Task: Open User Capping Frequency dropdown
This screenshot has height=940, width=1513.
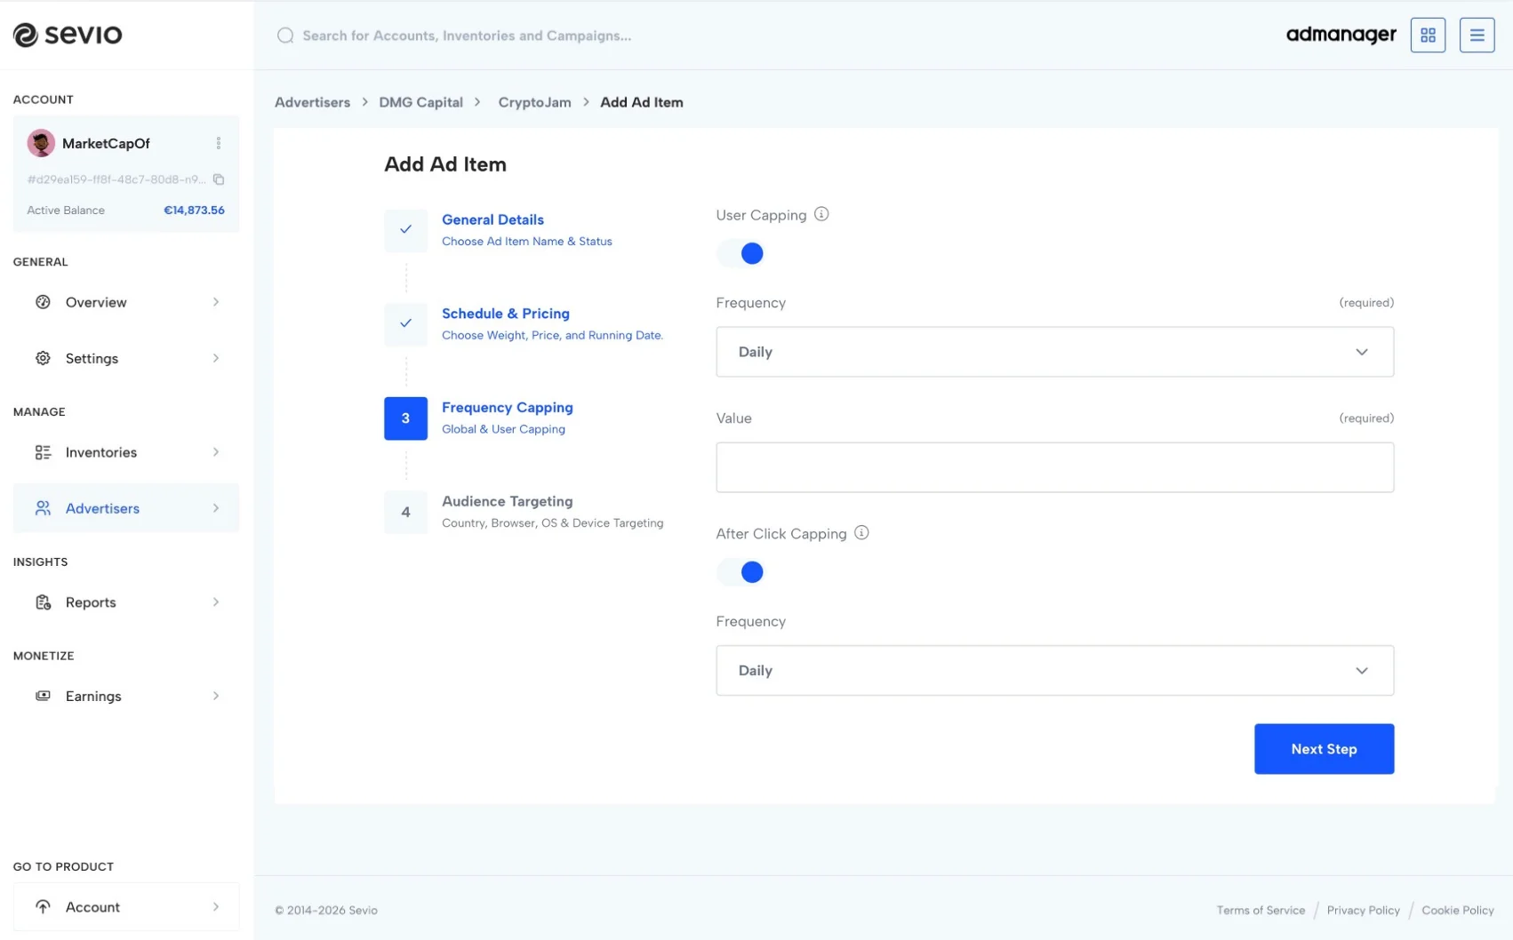Action: tap(1054, 352)
